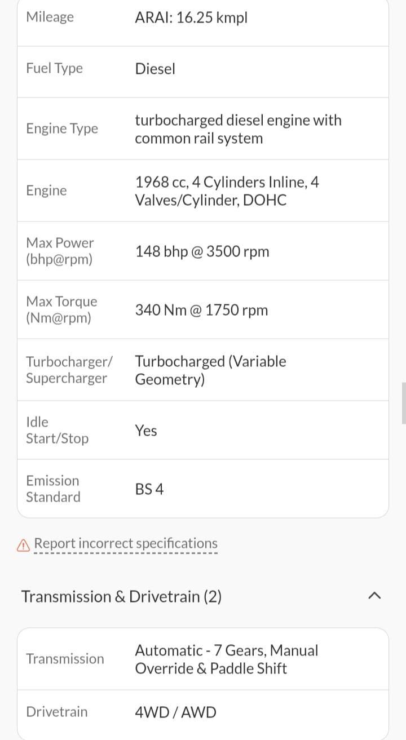Tap the Automatic - 7 Gears transmission value

[226, 659]
